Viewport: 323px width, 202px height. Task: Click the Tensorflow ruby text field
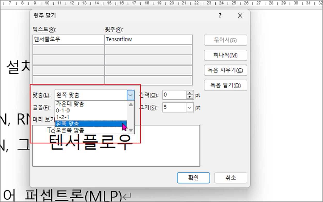click(149, 39)
